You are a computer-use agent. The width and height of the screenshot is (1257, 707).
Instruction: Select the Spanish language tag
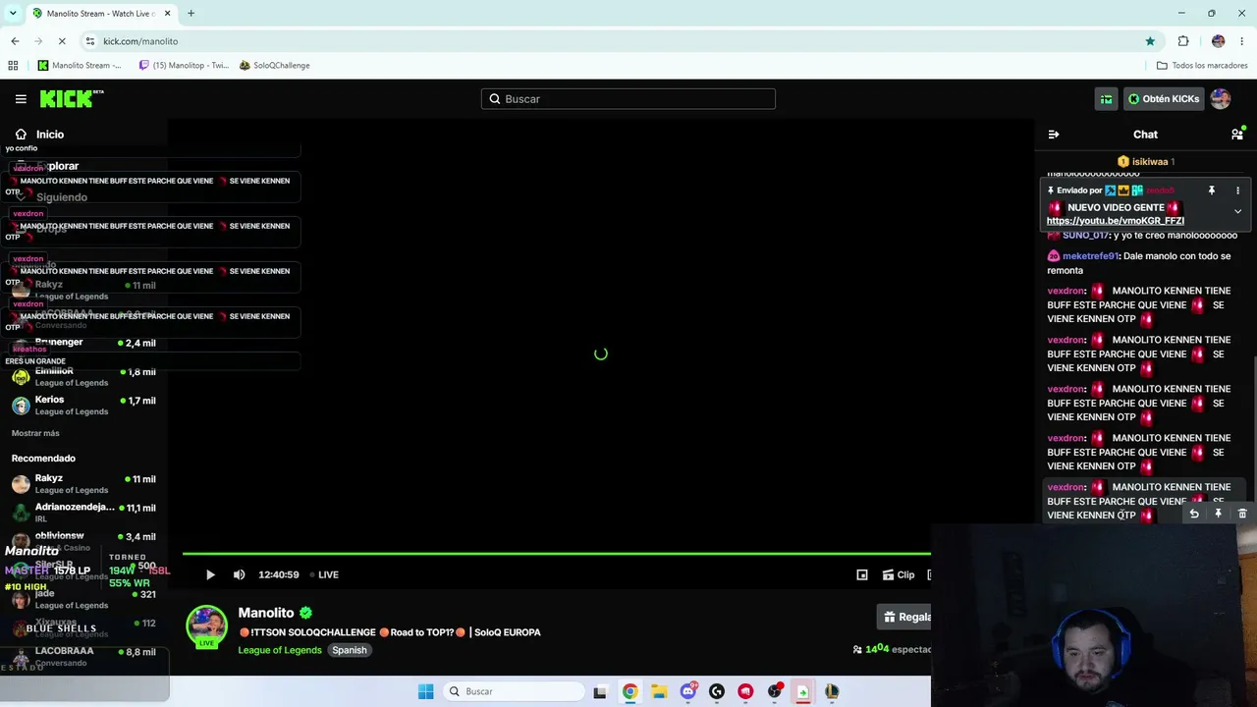349,650
